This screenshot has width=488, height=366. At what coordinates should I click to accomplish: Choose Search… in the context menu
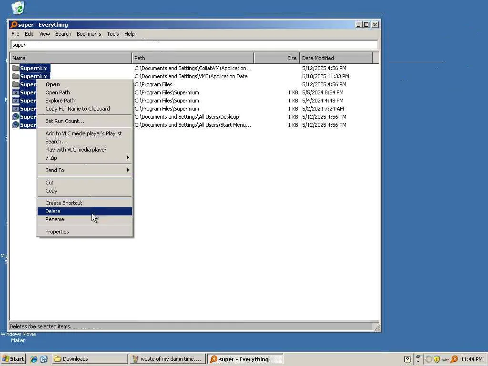click(x=85, y=142)
